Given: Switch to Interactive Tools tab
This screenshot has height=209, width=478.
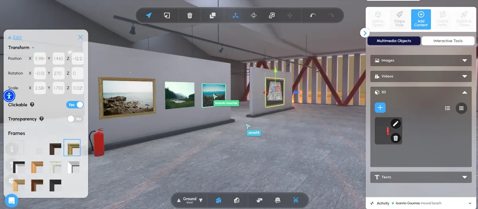Looking at the screenshot, I should tap(448, 41).
